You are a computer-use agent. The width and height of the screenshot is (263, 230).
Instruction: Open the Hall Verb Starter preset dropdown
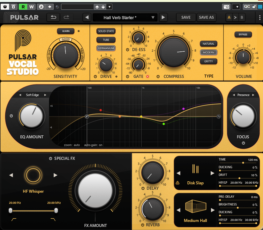[x=125, y=17]
